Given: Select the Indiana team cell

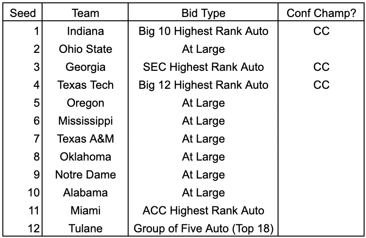Looking at the screenshot, I should [x=86, y=31].
